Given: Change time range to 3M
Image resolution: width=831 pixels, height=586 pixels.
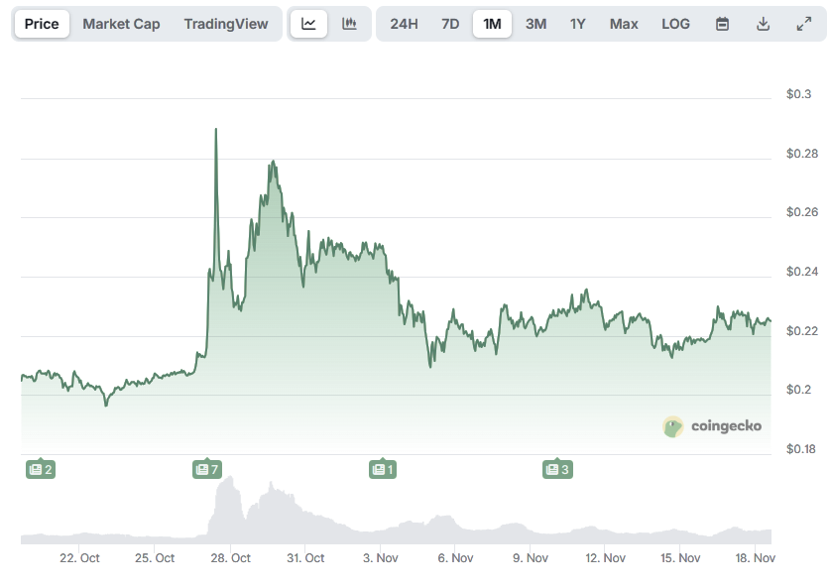Looking at the screenshot, I should click(535, 24).
